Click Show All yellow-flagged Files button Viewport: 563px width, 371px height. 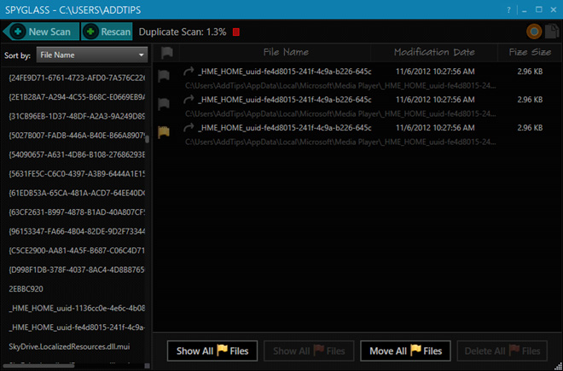212,351
